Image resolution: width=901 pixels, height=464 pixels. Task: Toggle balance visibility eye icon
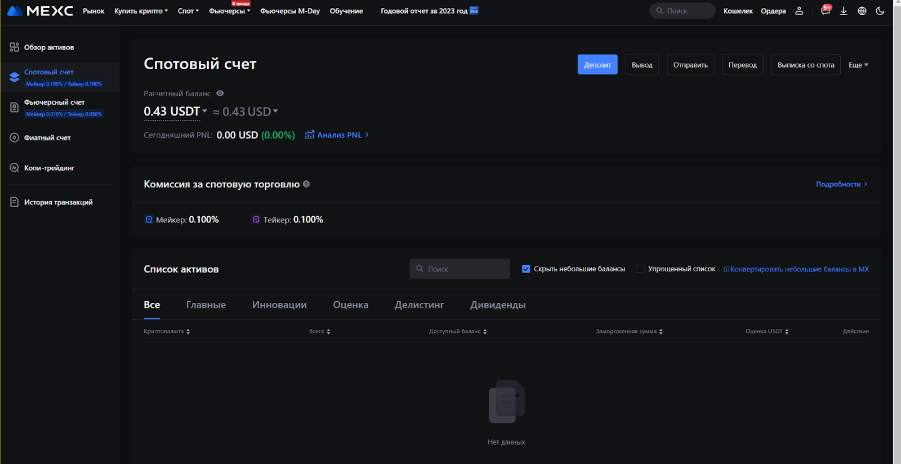point(220,93)
